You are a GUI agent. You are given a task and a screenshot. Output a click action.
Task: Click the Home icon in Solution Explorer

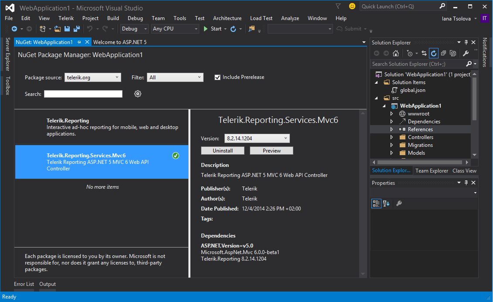point(396,53)
